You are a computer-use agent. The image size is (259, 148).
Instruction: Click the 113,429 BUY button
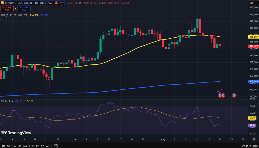pos(24,9)
